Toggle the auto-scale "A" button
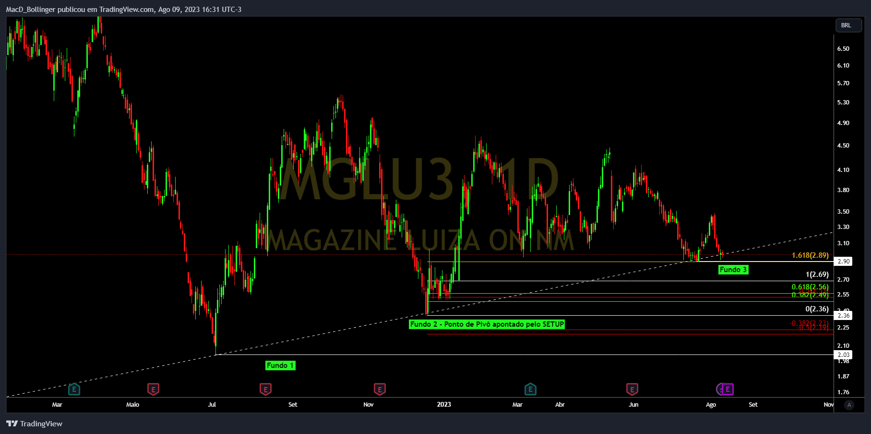Viewport: 871px width, 434px height. tap(849, 405)
